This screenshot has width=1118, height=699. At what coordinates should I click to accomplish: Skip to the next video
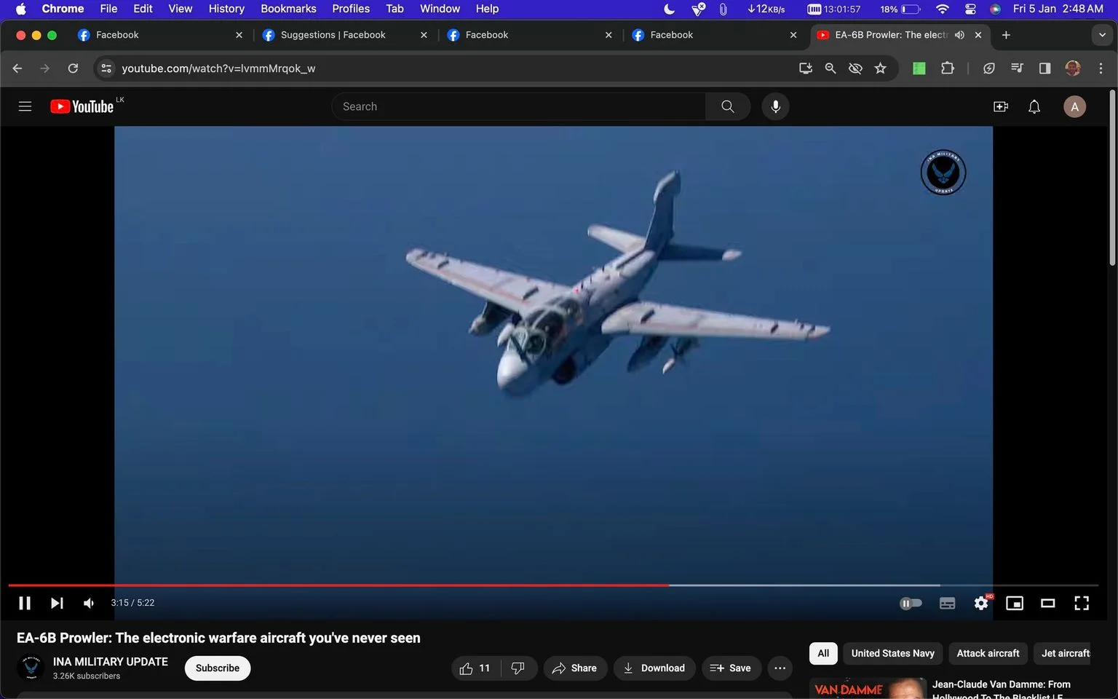[x=57, y=603]
